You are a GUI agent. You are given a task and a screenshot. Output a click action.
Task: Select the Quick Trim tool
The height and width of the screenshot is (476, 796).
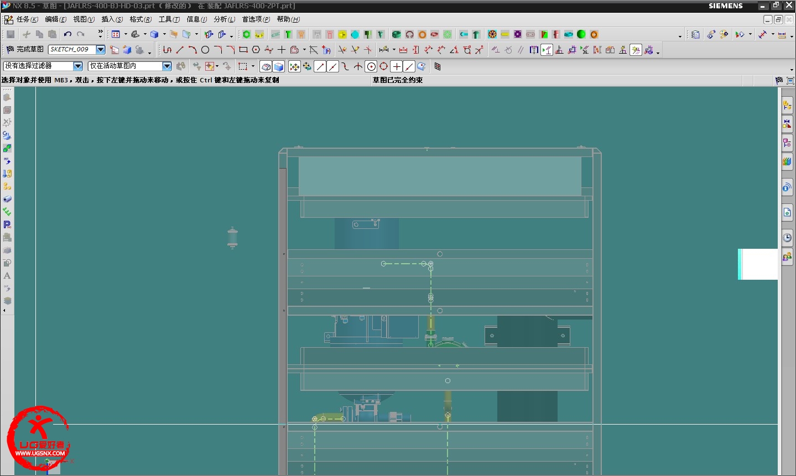click(342, 50)
